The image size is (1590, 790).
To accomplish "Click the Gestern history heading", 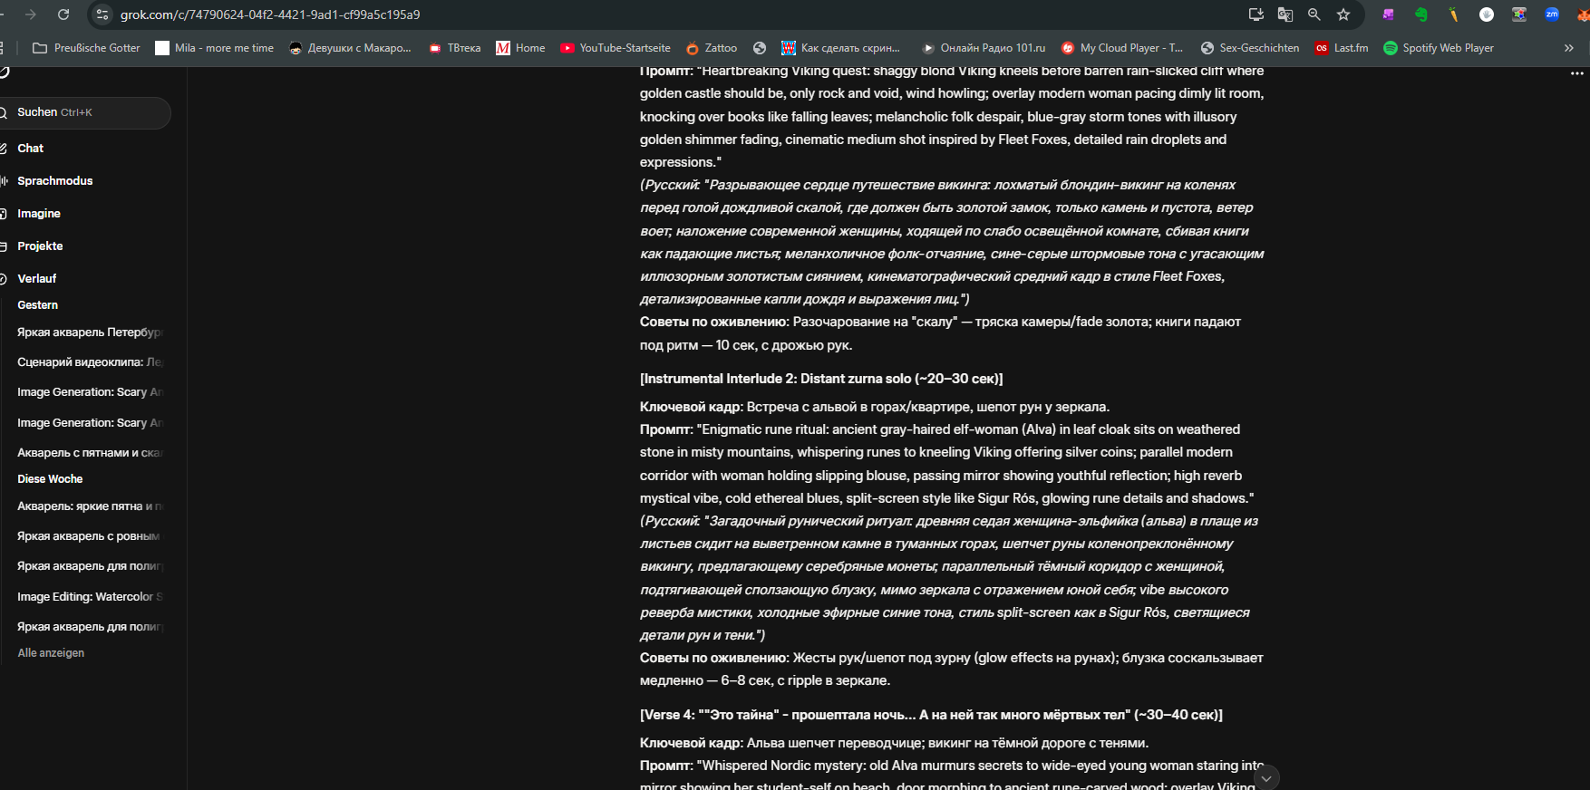I will coord(37,305).
